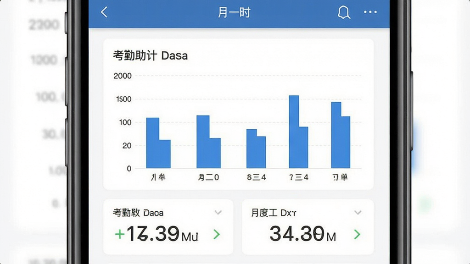Viewport: 470px width, 264px height.
Task: Click the 考勤取 Daoa card label
Action: click(138, 213)
